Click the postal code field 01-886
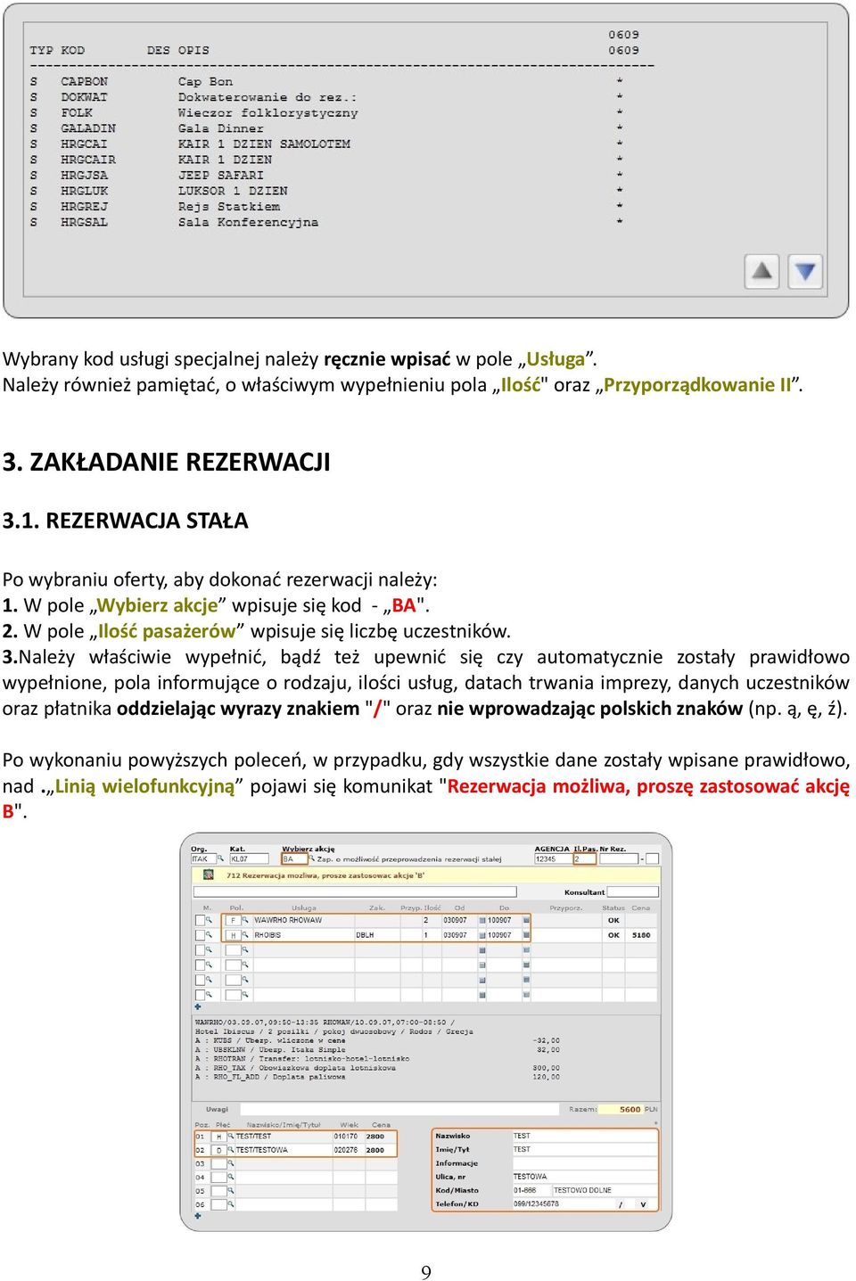 531,1190
